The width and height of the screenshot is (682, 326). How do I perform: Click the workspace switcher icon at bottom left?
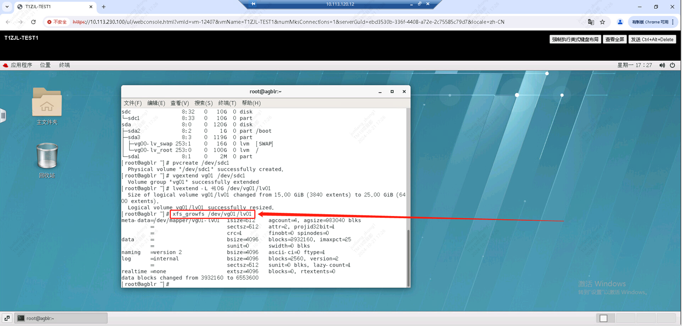click(7, 318)
